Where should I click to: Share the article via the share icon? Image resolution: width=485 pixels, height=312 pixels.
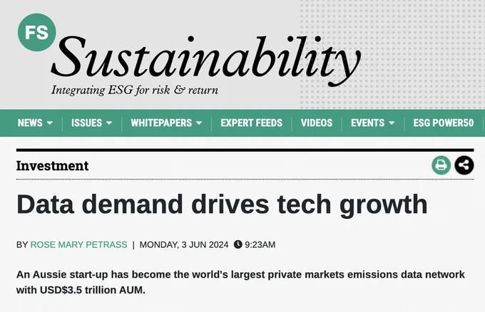coord(464,165)
